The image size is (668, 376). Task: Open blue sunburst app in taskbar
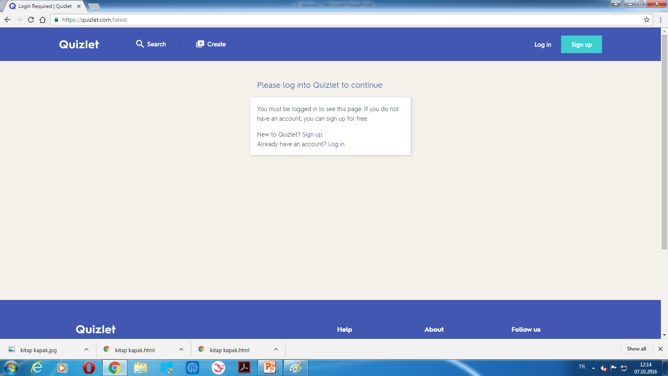pyautogui.click(x=192, y=368)
